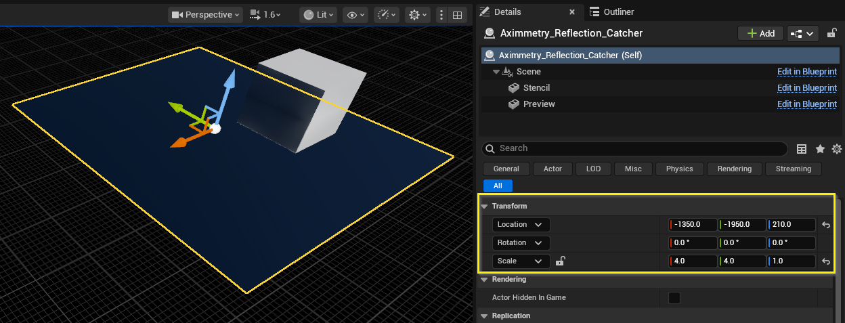Open the Details panel settings gear
The width and height of the screenshot is (845, 323).
[x=837, y=149]
